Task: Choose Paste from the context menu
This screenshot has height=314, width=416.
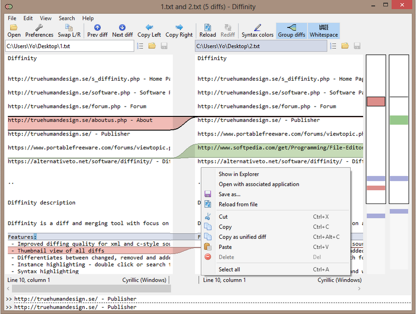Action: point(276,247)
